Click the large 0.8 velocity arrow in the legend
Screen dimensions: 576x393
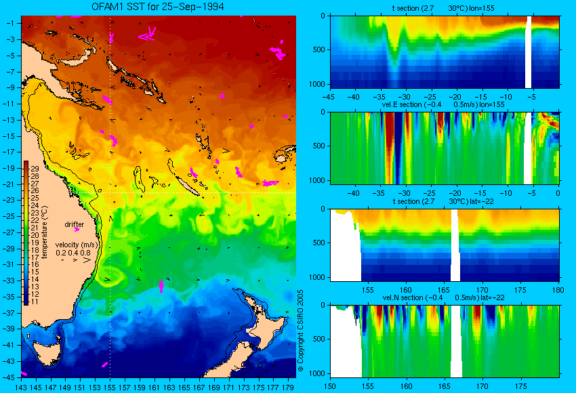87,260
